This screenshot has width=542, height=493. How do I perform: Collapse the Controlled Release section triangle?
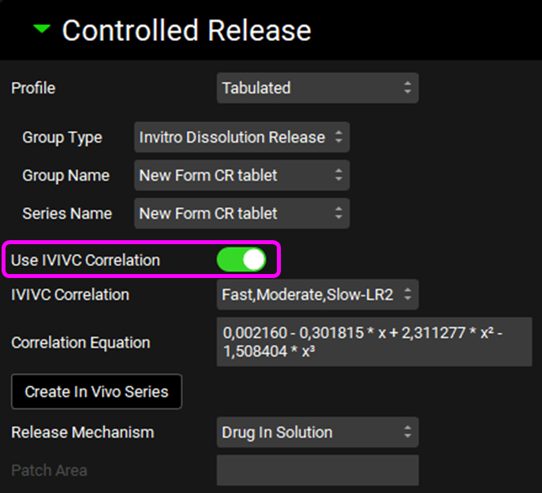(43, 31)
